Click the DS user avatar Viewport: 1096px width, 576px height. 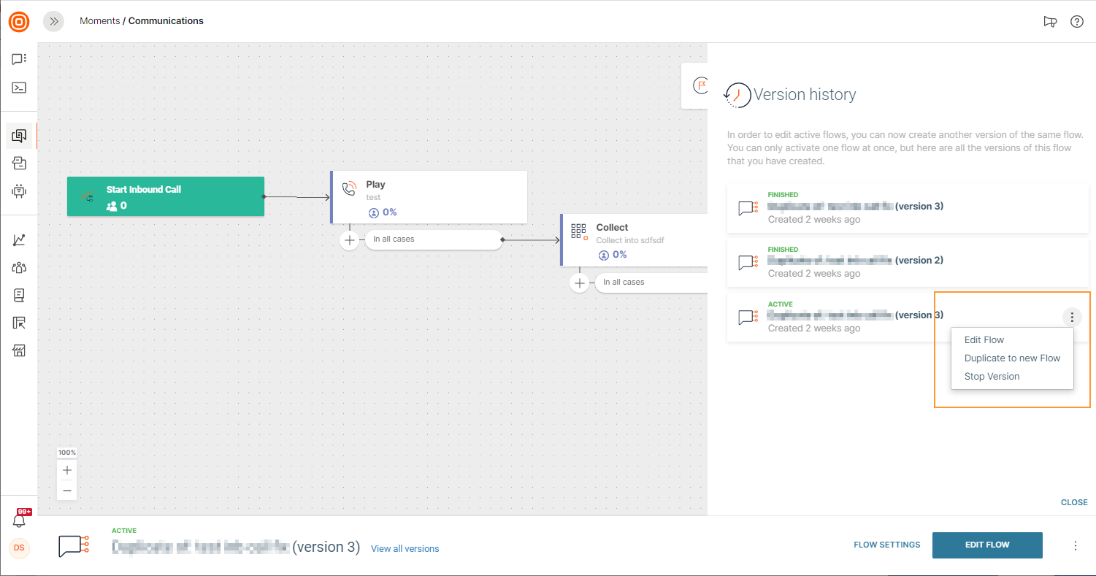pyautogui.click(x=19, y=548)
